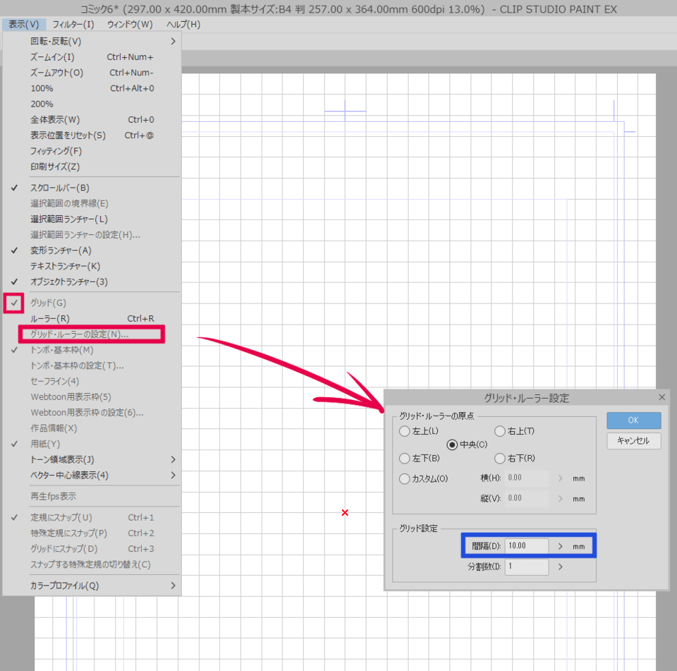677x671 pixels.
Task: Select 右下(R) origin radio button
Action: click(x=500, y=459)
